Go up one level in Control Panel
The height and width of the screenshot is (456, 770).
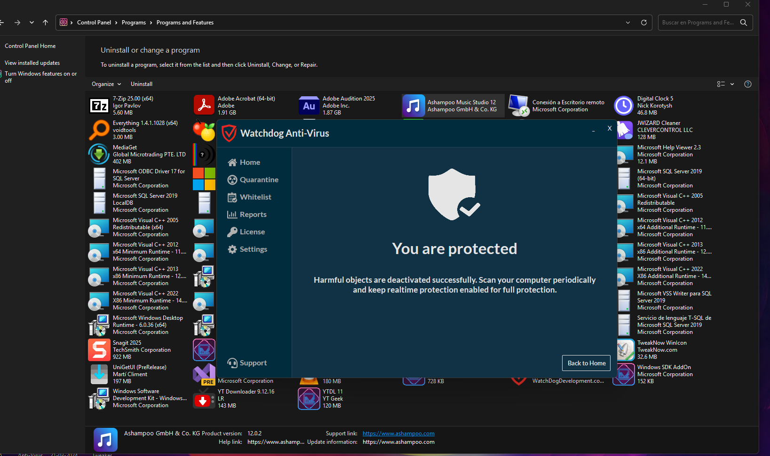click(x=46, y=23)
